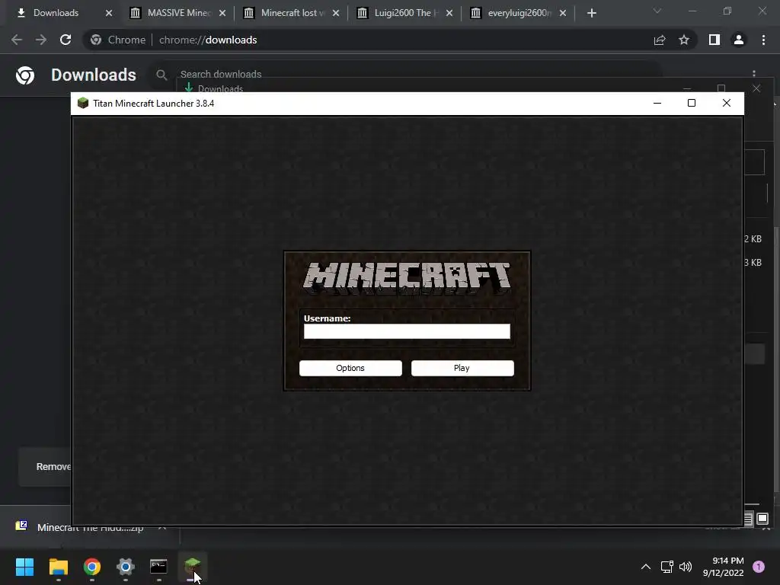Close the Minecraft lost tab

point(336,13)
